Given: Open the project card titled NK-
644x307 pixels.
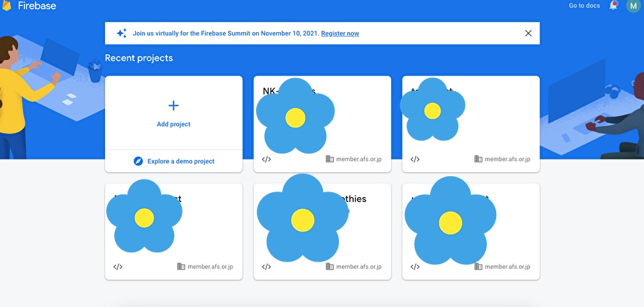Looking at the screenshot, I should click(x=322, y=123).
